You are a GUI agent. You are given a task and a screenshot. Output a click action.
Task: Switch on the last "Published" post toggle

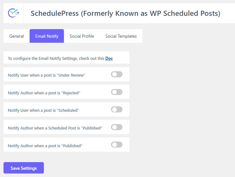click(117, 145)
